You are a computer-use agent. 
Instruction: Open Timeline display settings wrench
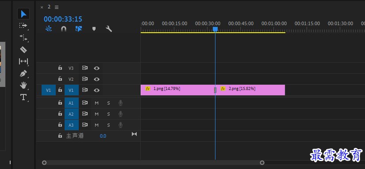[109, 29]
